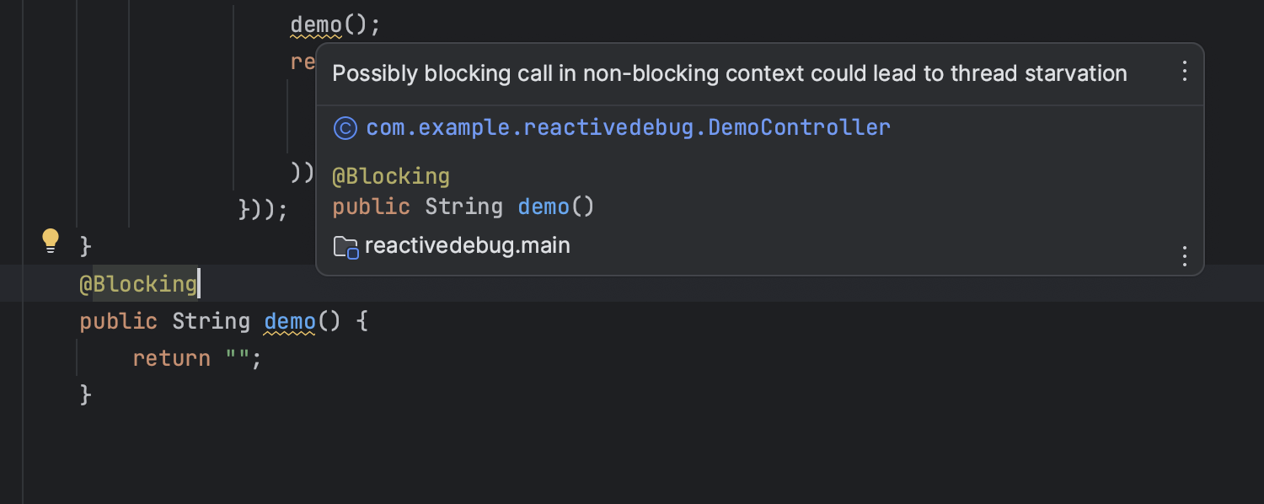
Task: Place the cursor on the return keyword
Action: tap(171, 358)
